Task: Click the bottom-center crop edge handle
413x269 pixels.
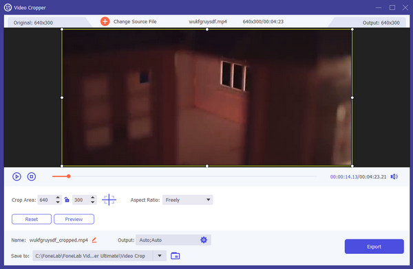Action: 207,166
